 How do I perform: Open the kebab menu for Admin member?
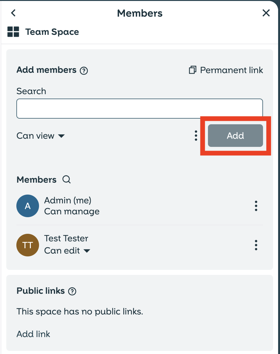(256, 206)
